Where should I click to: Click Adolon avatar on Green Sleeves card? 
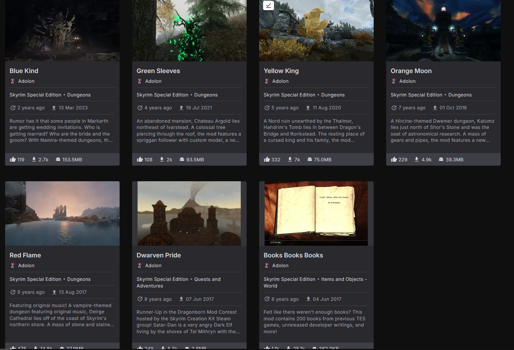pos(140,81)
